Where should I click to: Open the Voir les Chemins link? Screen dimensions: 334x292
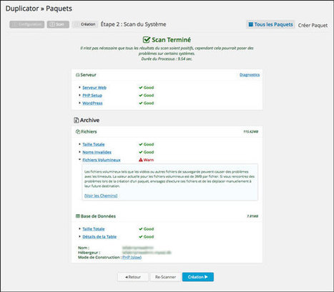pos(101,196)
